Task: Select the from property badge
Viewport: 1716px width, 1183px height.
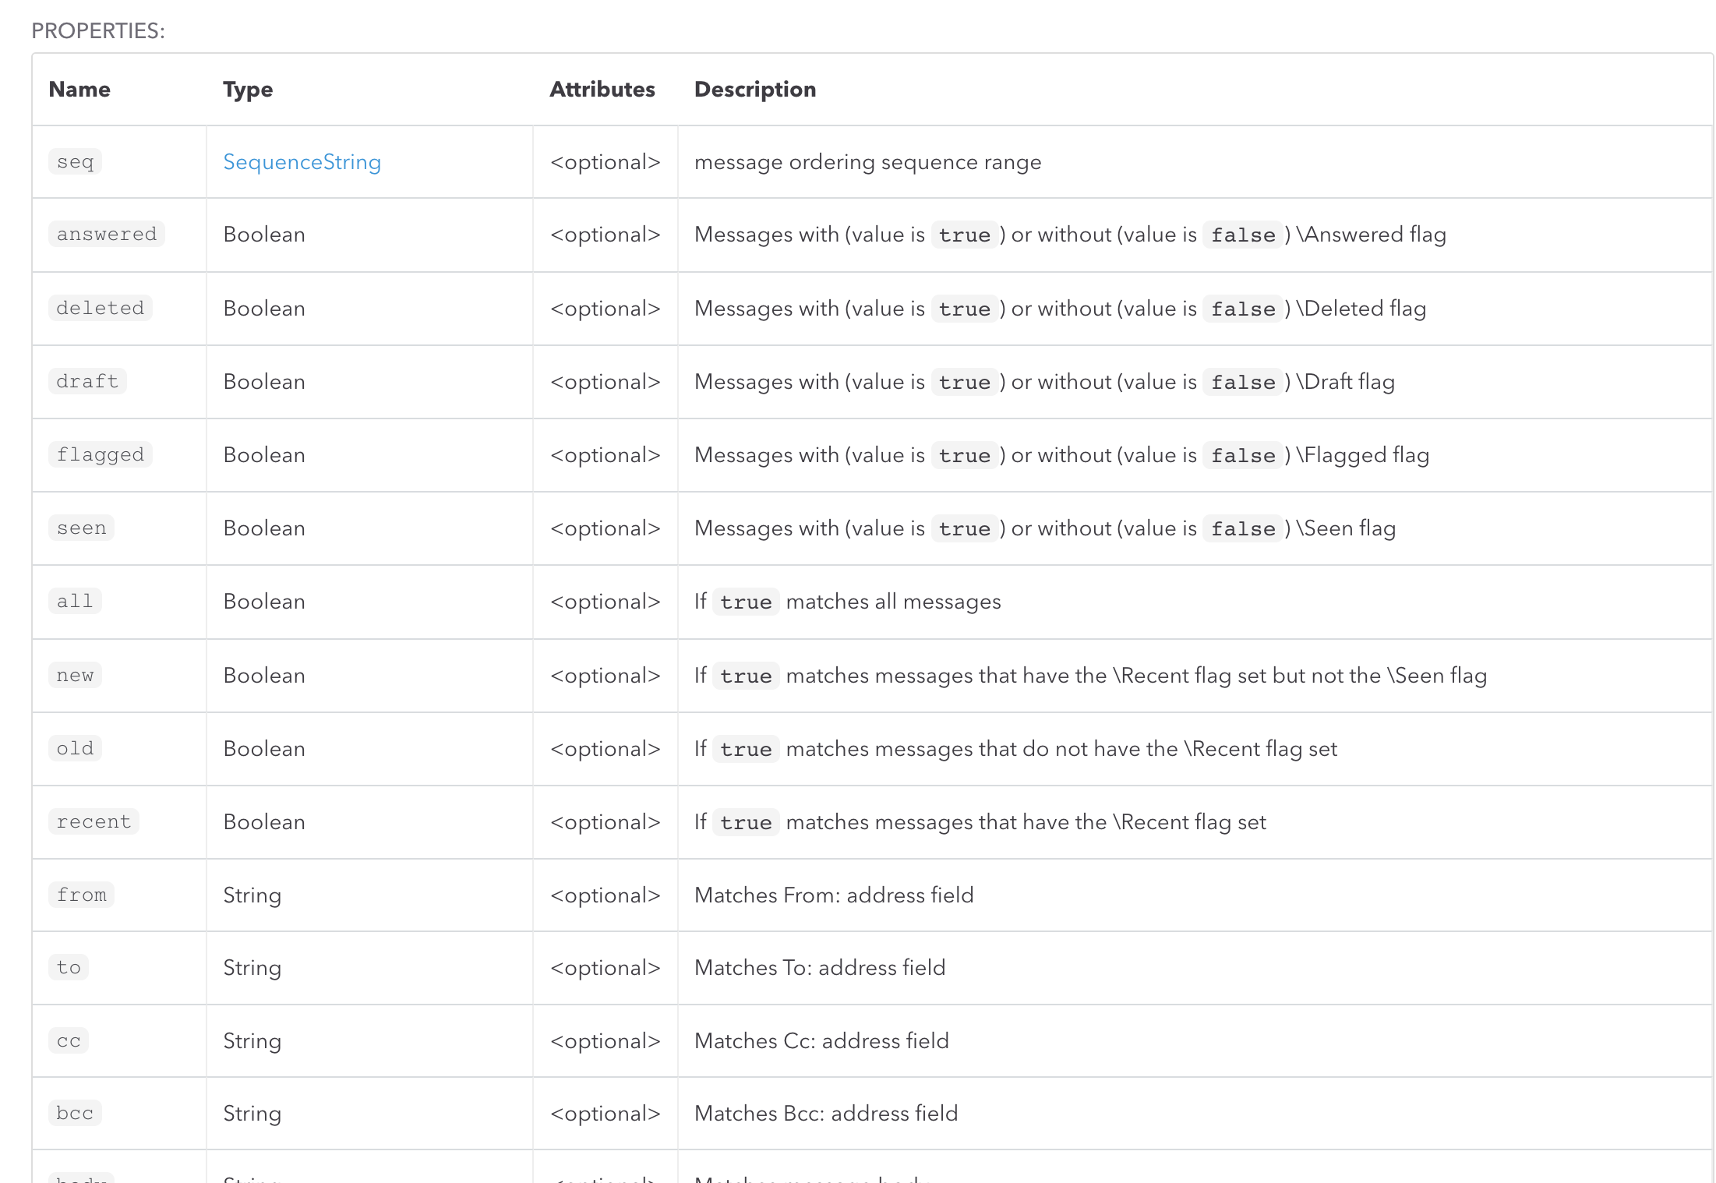Action: coord(82,895)
